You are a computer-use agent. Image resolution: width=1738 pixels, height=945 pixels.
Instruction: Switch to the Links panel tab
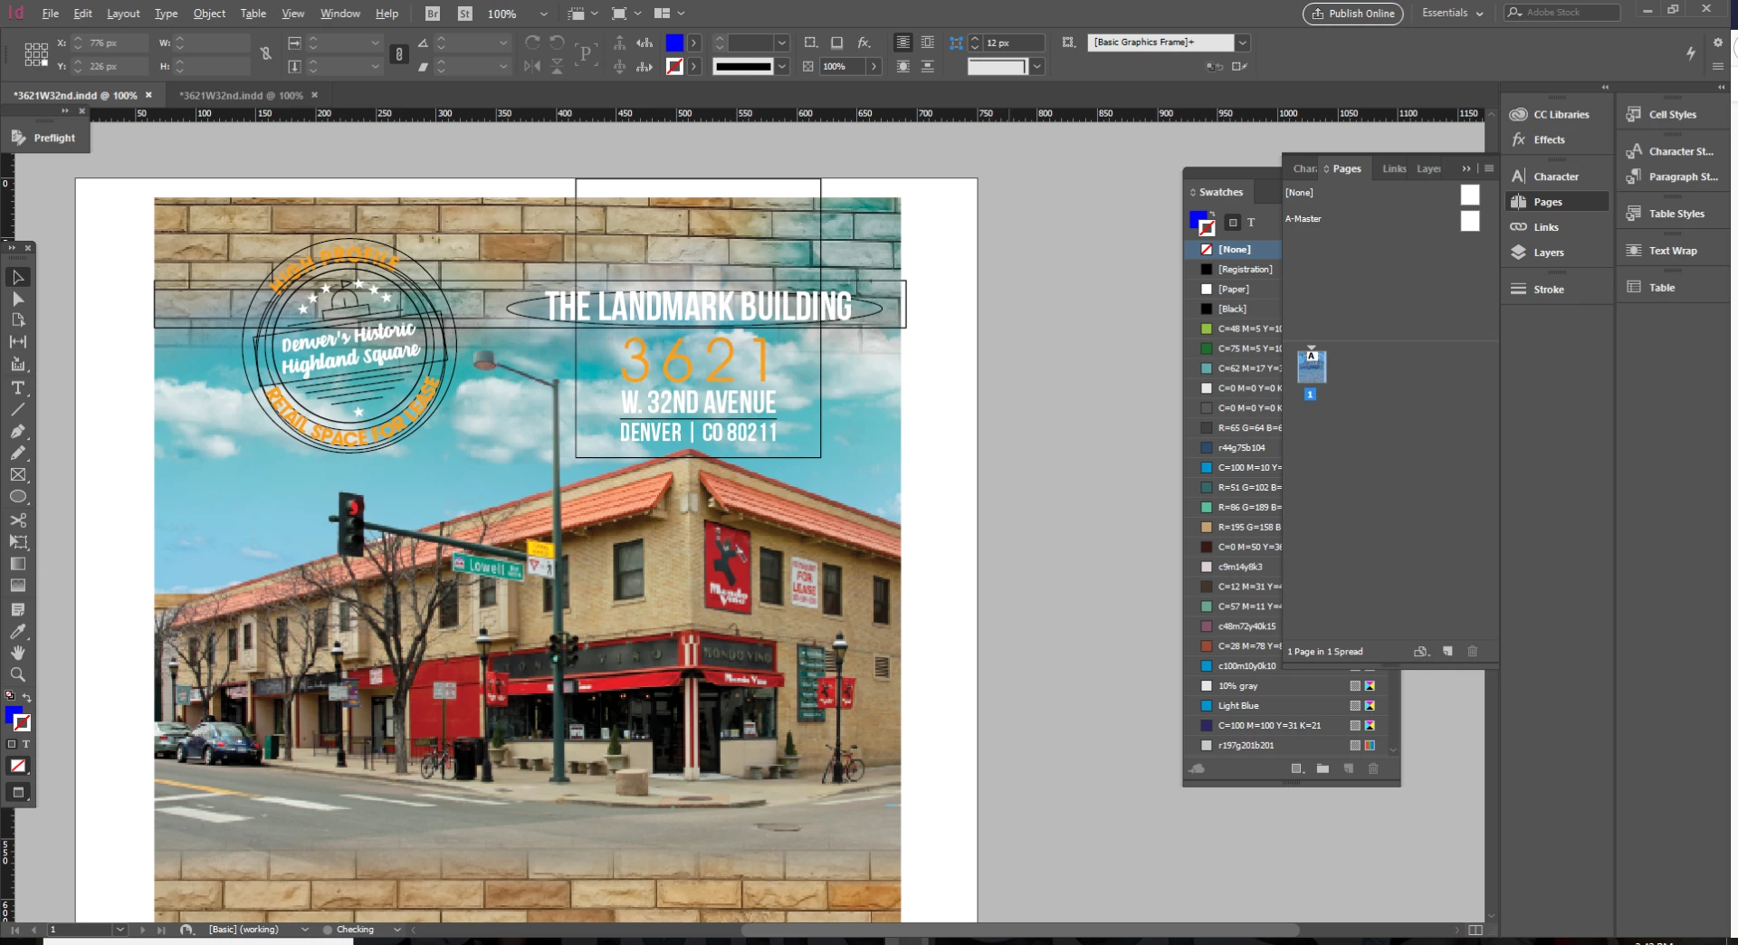coord(1394,169)
